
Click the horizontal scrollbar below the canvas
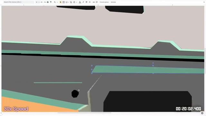[84, 113]
